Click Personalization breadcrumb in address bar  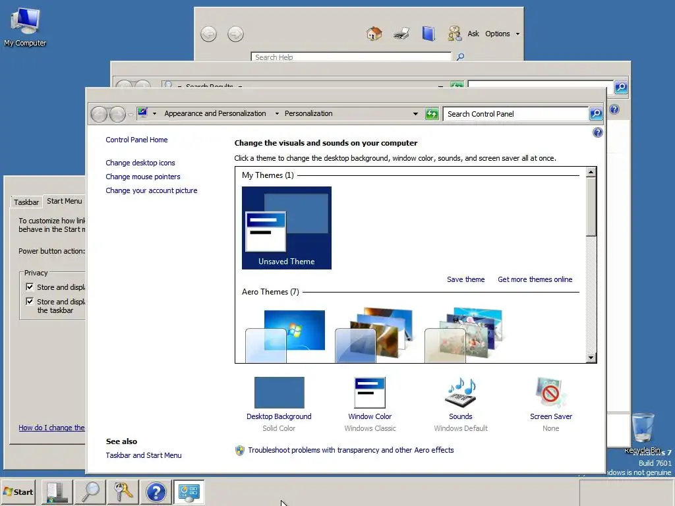point(308,113)
